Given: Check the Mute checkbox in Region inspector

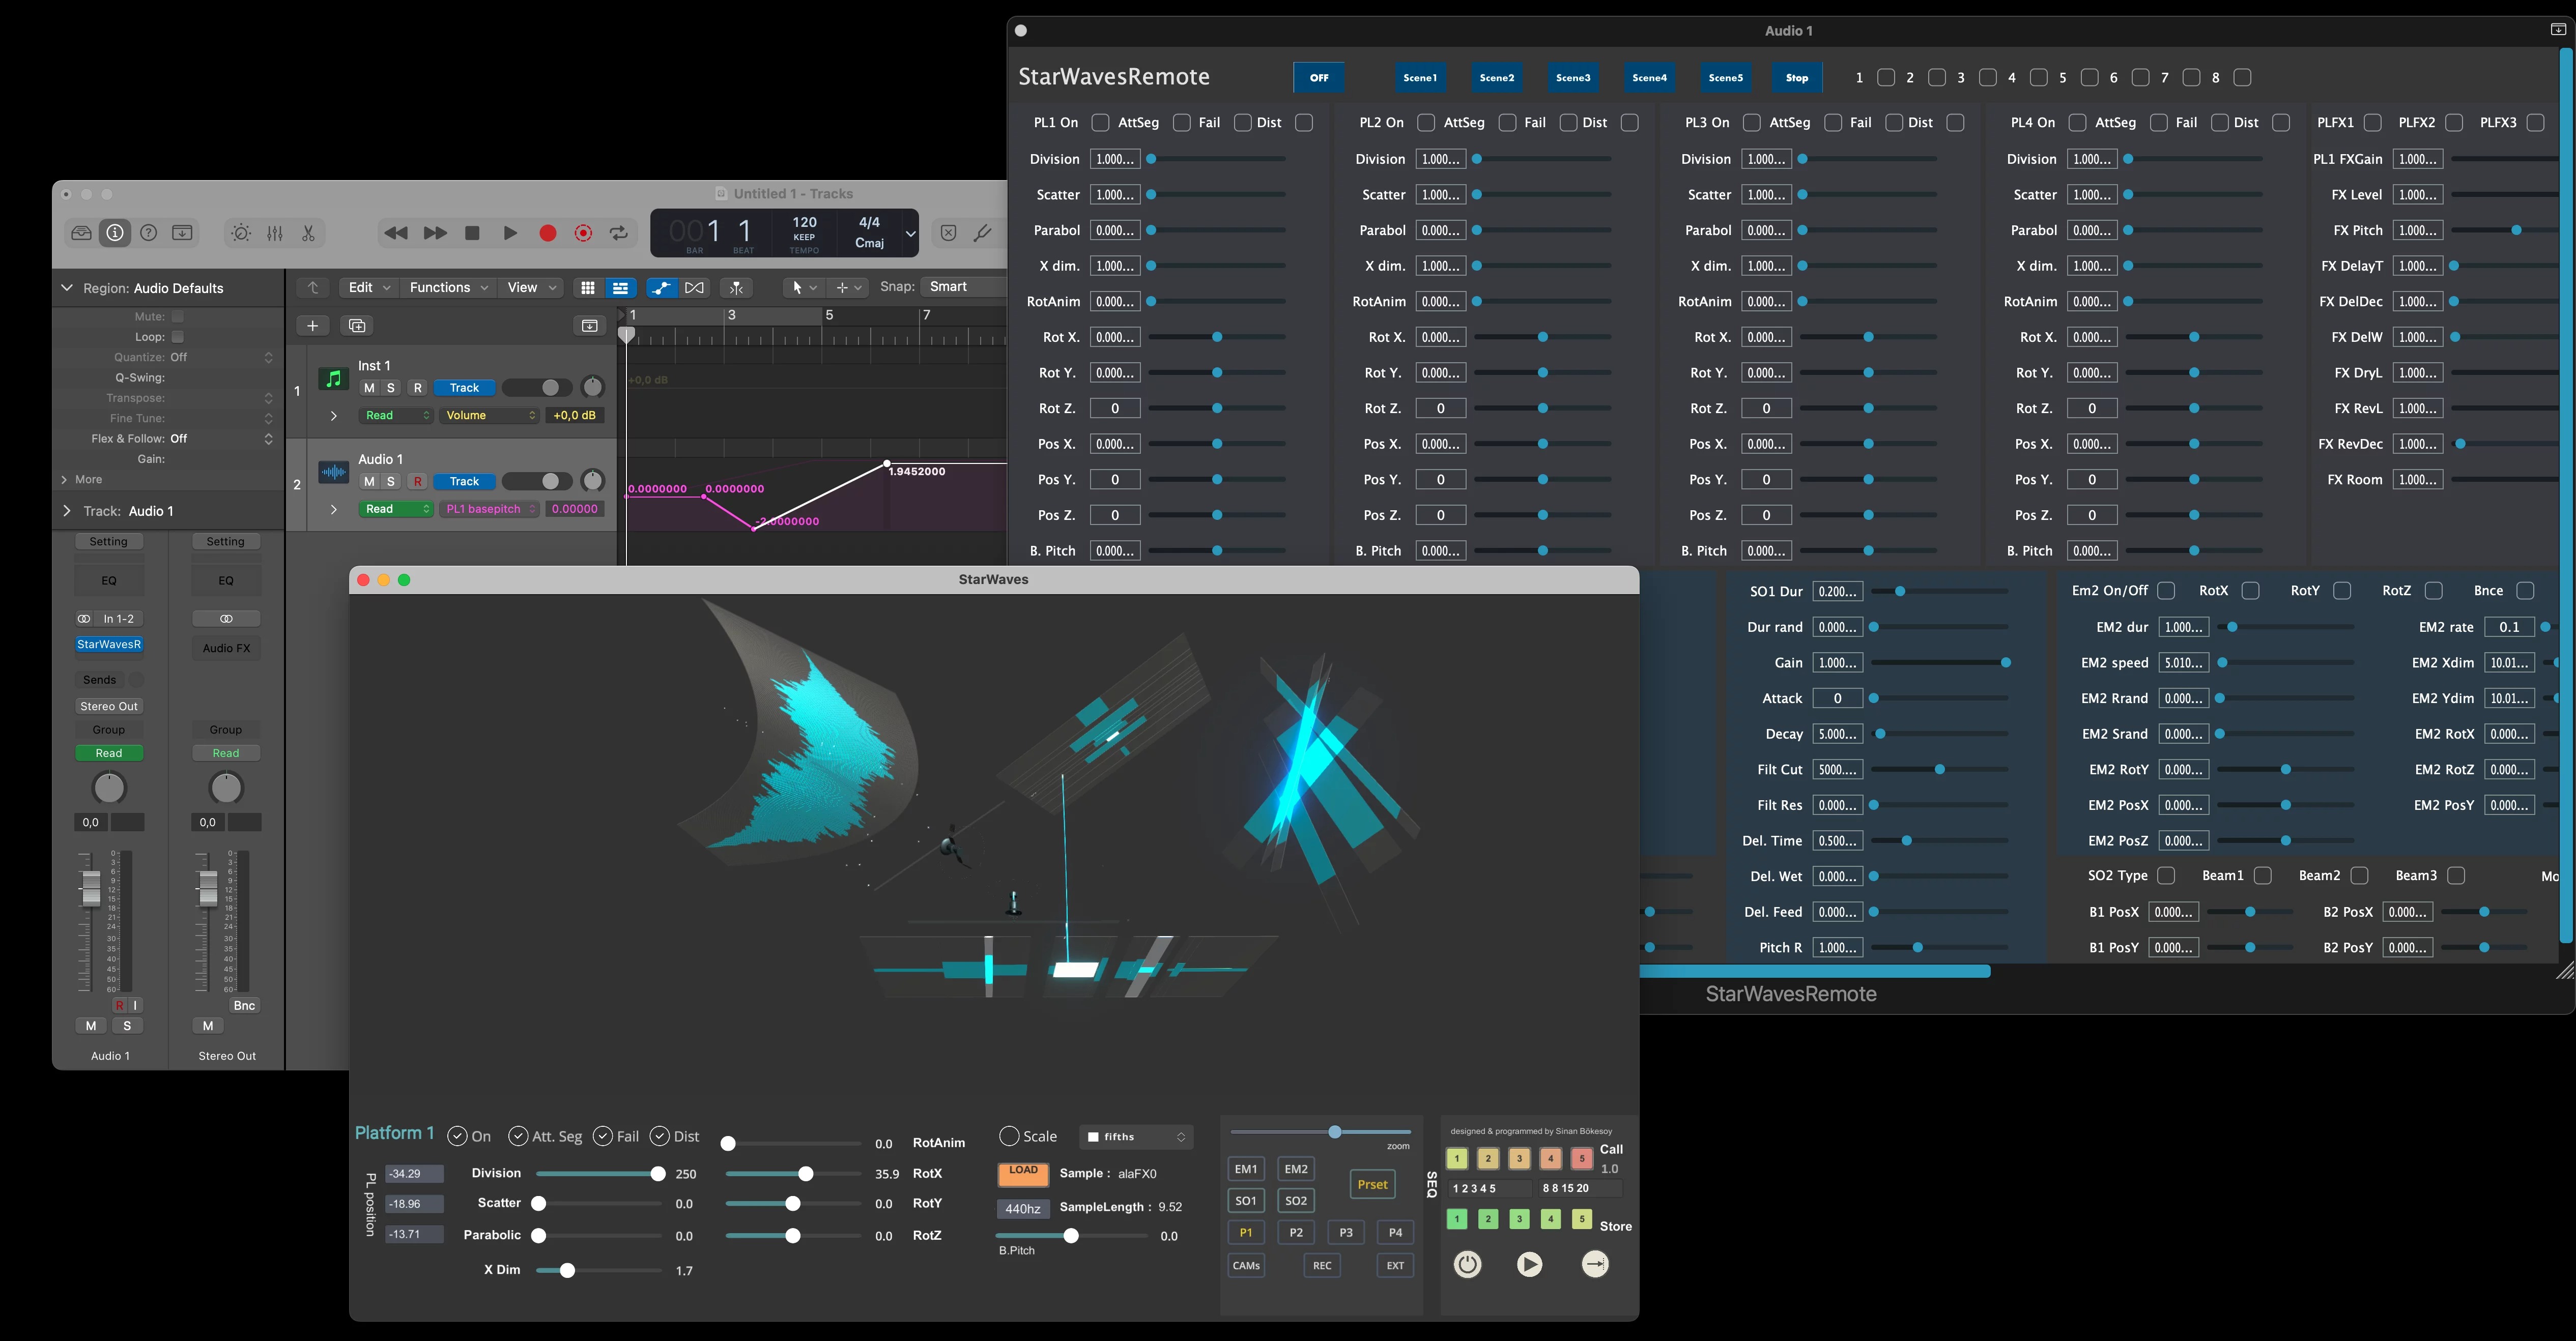Looking at the screenshot, I should point(177,316).
